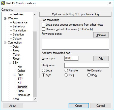Enable remote ports do the same checkbox
Image resolution: width=114 pixels, height=110 pixels.
(43, 29)
